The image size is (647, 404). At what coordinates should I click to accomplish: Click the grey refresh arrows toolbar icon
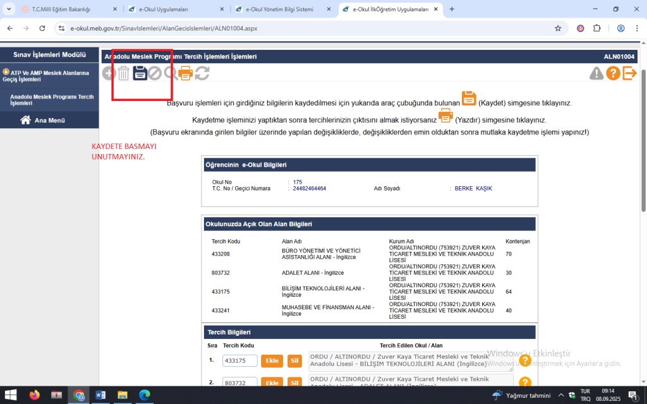pos(202,73)
